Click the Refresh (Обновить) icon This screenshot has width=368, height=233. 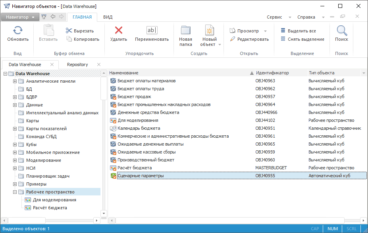coord(18,30)
